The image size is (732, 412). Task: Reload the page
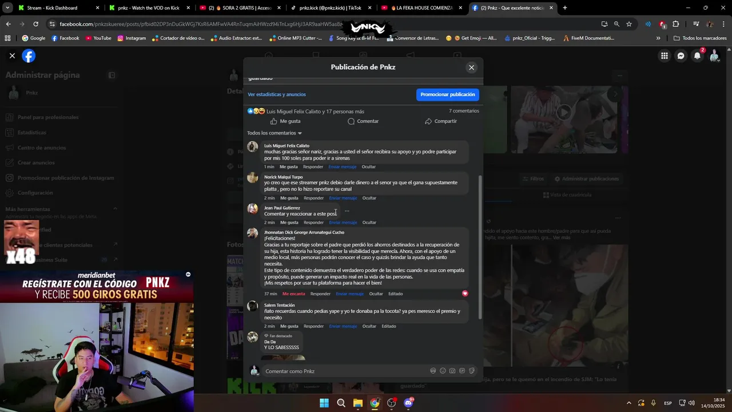[x=35, y=24]
